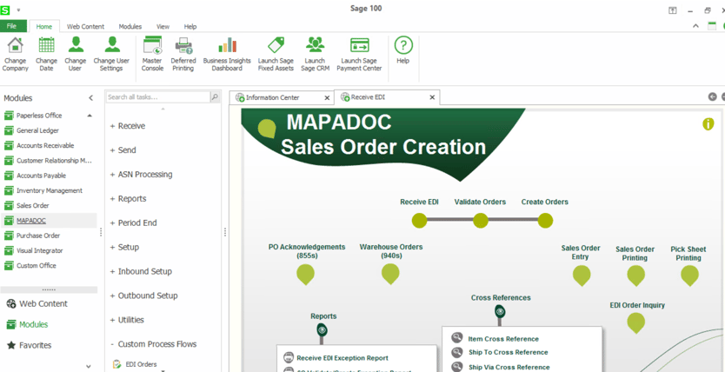Click the Search all tasks field
Viewport: 725px width, 372px height.
click(x=158, y=97)
